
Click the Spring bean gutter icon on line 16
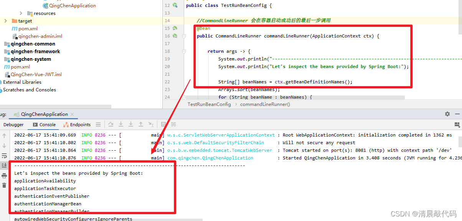175,36
